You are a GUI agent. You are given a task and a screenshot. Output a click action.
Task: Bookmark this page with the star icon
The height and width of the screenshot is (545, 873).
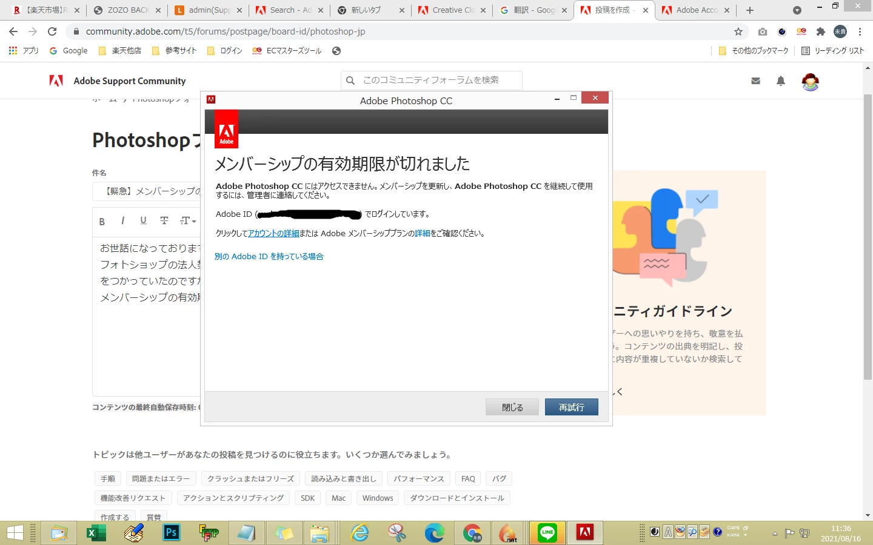738,31
